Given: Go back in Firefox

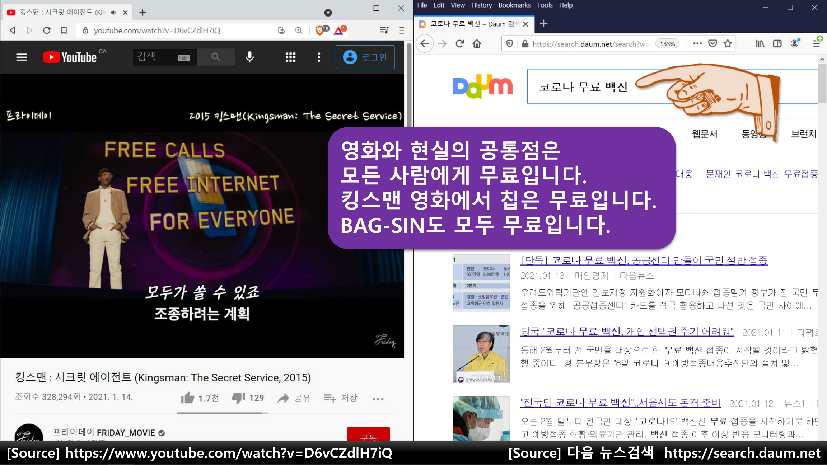Looking at the screenshot, I should pos(425,44).
